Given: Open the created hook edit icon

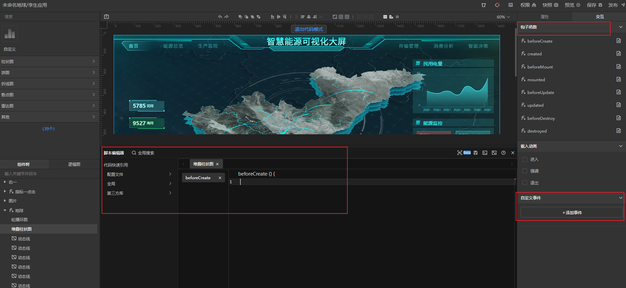Looking at the screenshot, I should pyautogui.click(x=619, y=53).
